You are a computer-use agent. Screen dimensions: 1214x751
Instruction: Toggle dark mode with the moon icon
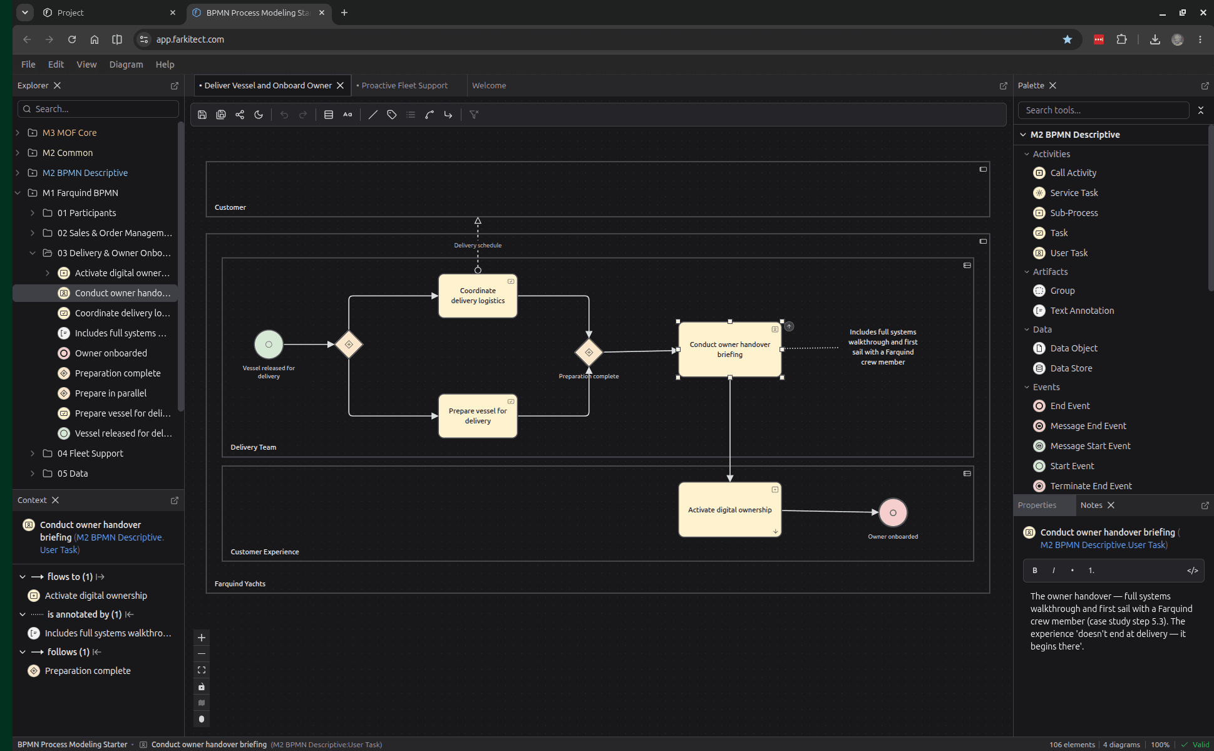coord(259,115)
